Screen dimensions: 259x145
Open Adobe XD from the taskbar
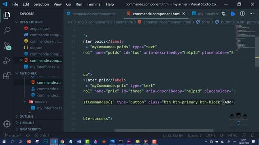[129, 141]
